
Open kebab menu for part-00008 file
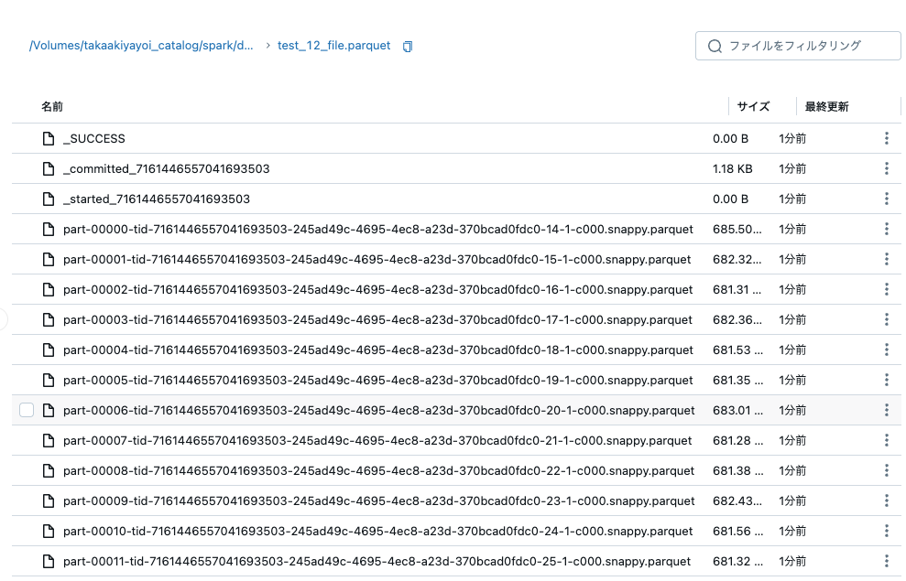887,470
